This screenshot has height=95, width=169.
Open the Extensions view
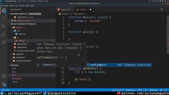point(3,42)
